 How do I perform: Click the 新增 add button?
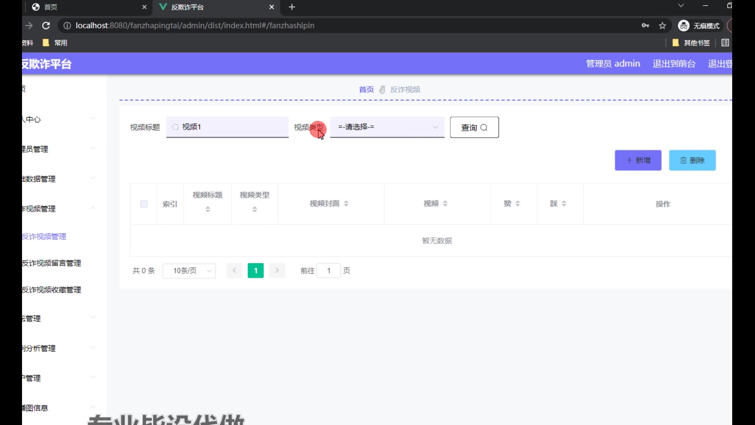[638, 160]
